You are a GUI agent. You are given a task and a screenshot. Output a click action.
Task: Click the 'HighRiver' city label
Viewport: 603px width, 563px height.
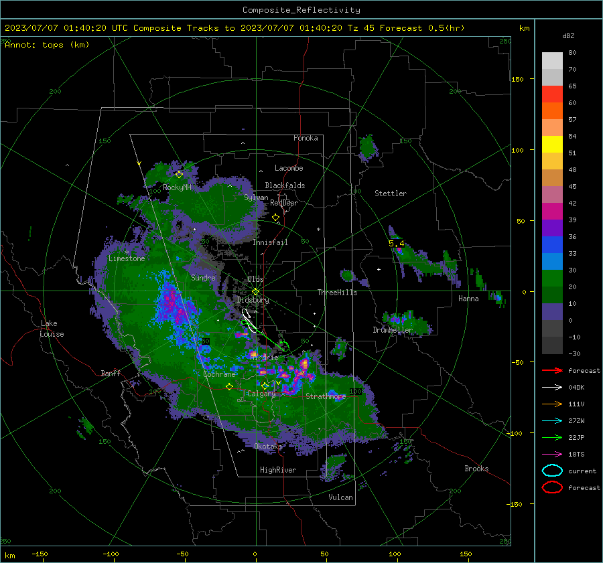coord(278,470)
